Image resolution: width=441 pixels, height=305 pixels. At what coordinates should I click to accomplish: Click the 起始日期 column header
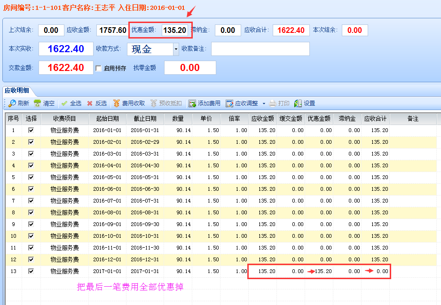tap(108, 119)
